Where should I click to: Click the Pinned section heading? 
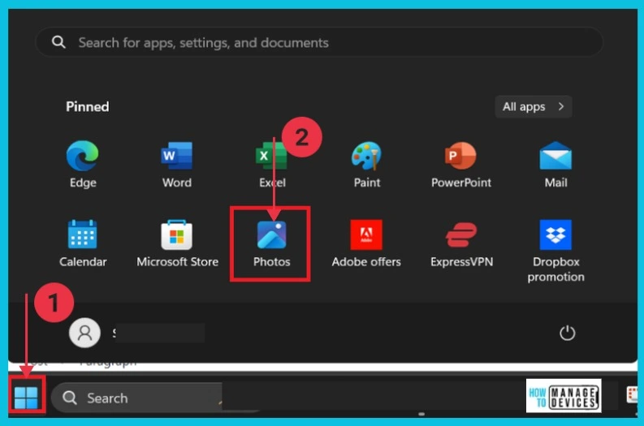coord(88,107)
